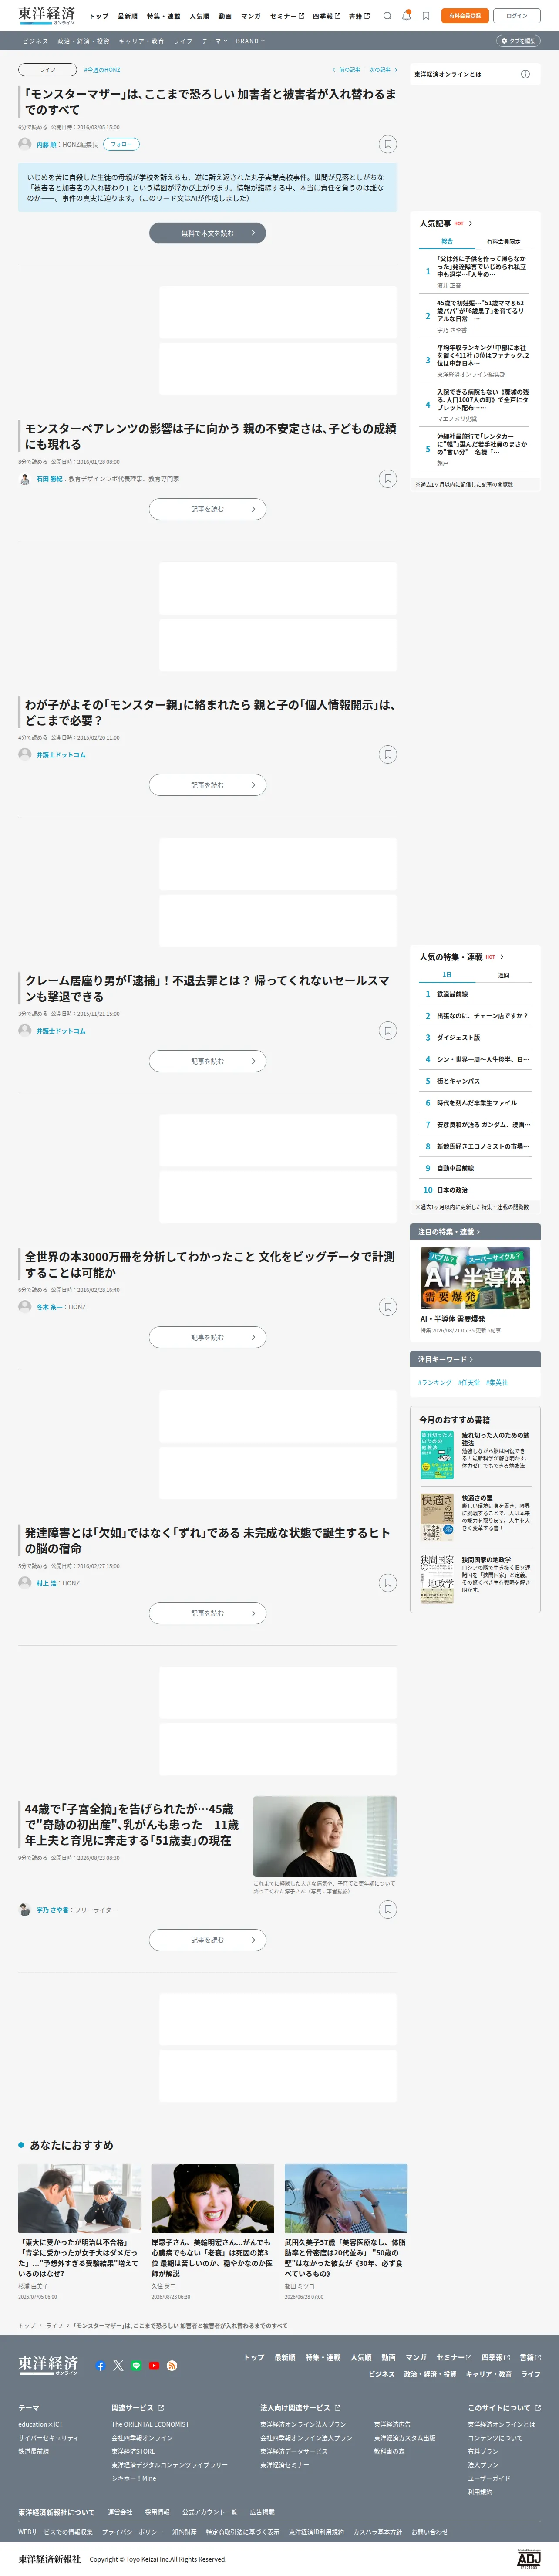Viewport: 559px width, 2576px height.
Task: Open the LINE icon in footer
Action: point(136,2365)
